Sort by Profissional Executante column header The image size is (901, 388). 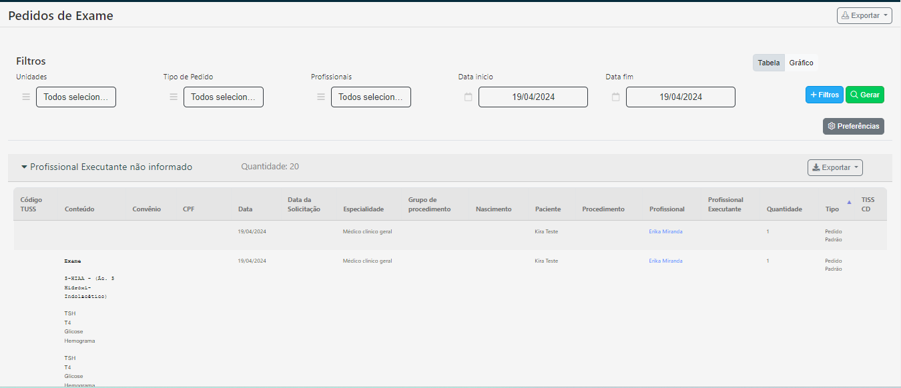[725, 204]
